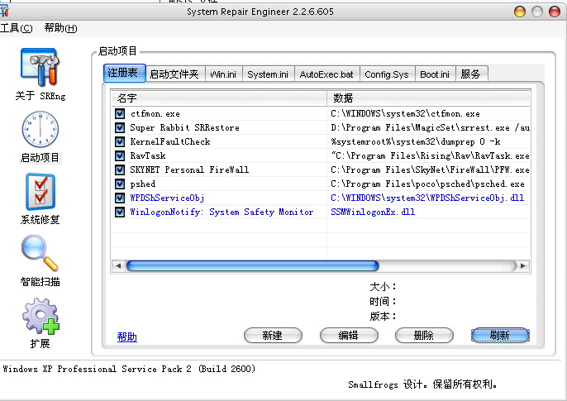Click the 系统修复 sidebar label

pos(40,220)
